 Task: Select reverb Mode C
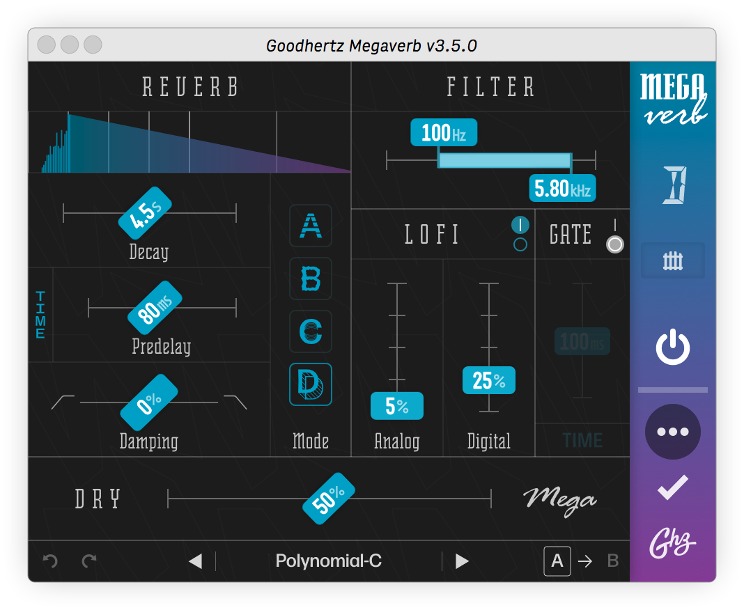pyautogui.click(x=311, y=331)
